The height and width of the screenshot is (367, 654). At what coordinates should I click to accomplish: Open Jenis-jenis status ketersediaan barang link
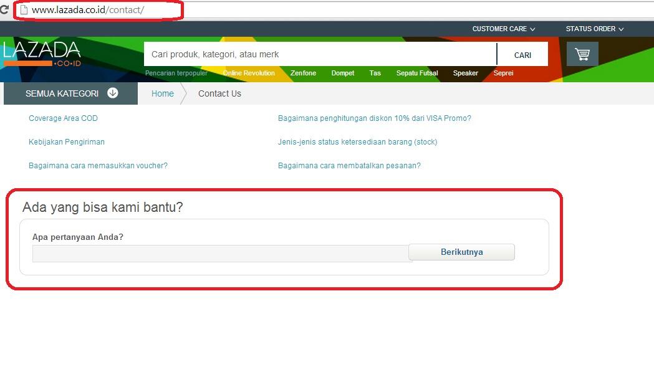click(x=357, y=142)
